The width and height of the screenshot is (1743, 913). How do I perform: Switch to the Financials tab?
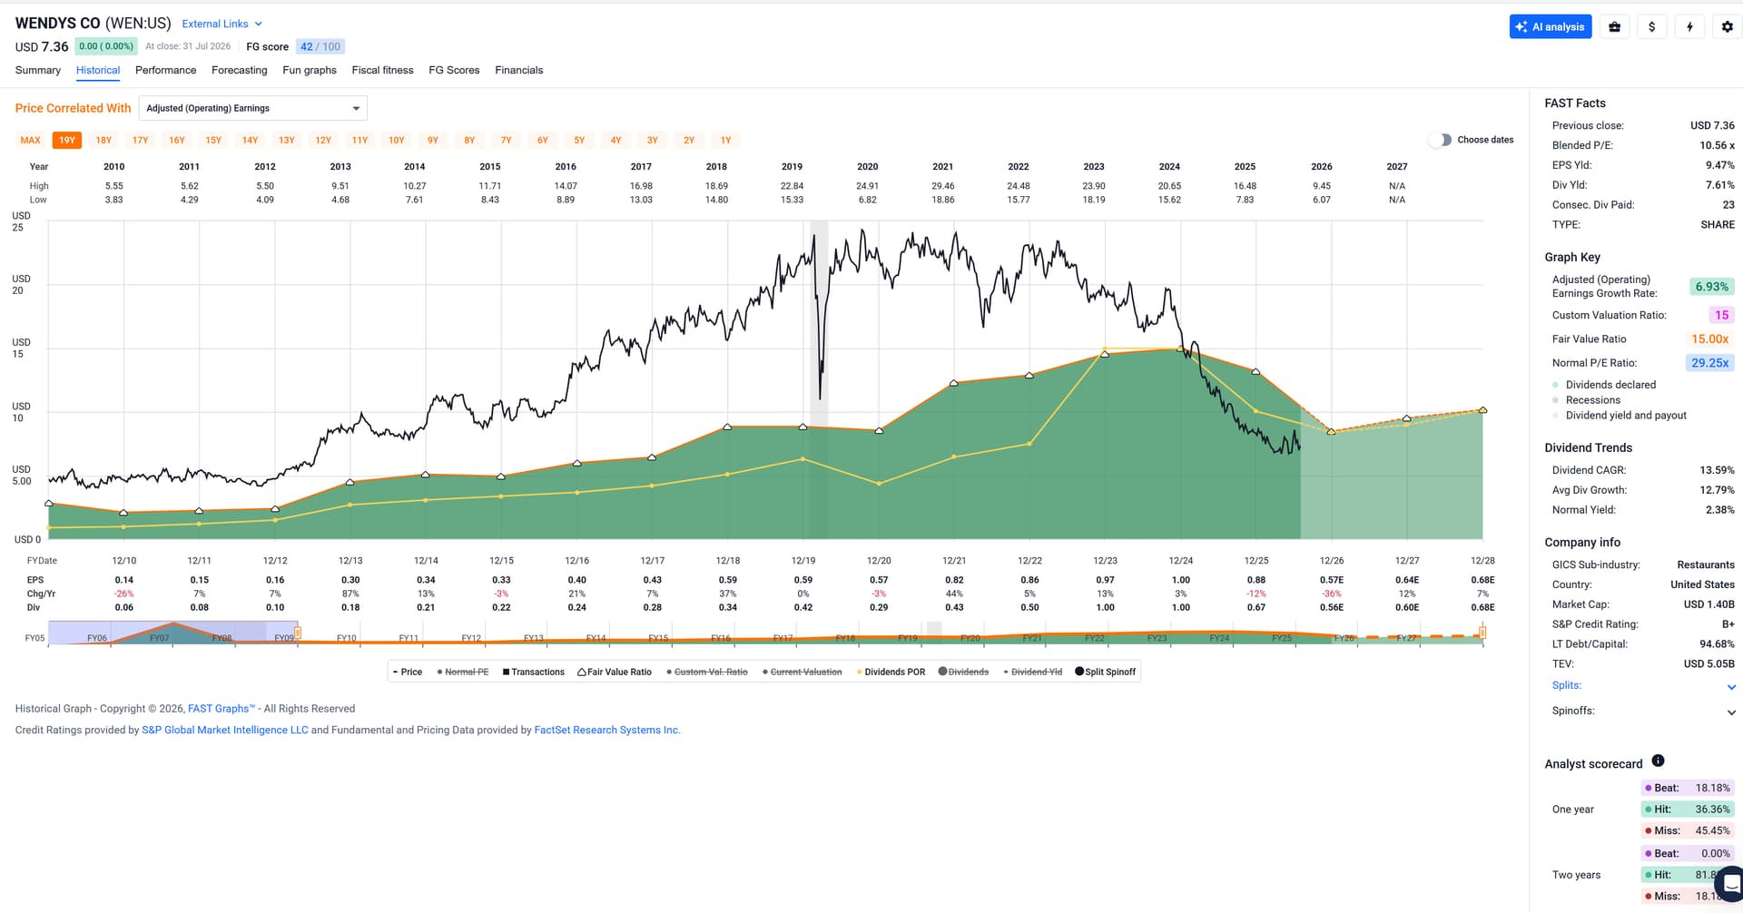pos(519,70)
